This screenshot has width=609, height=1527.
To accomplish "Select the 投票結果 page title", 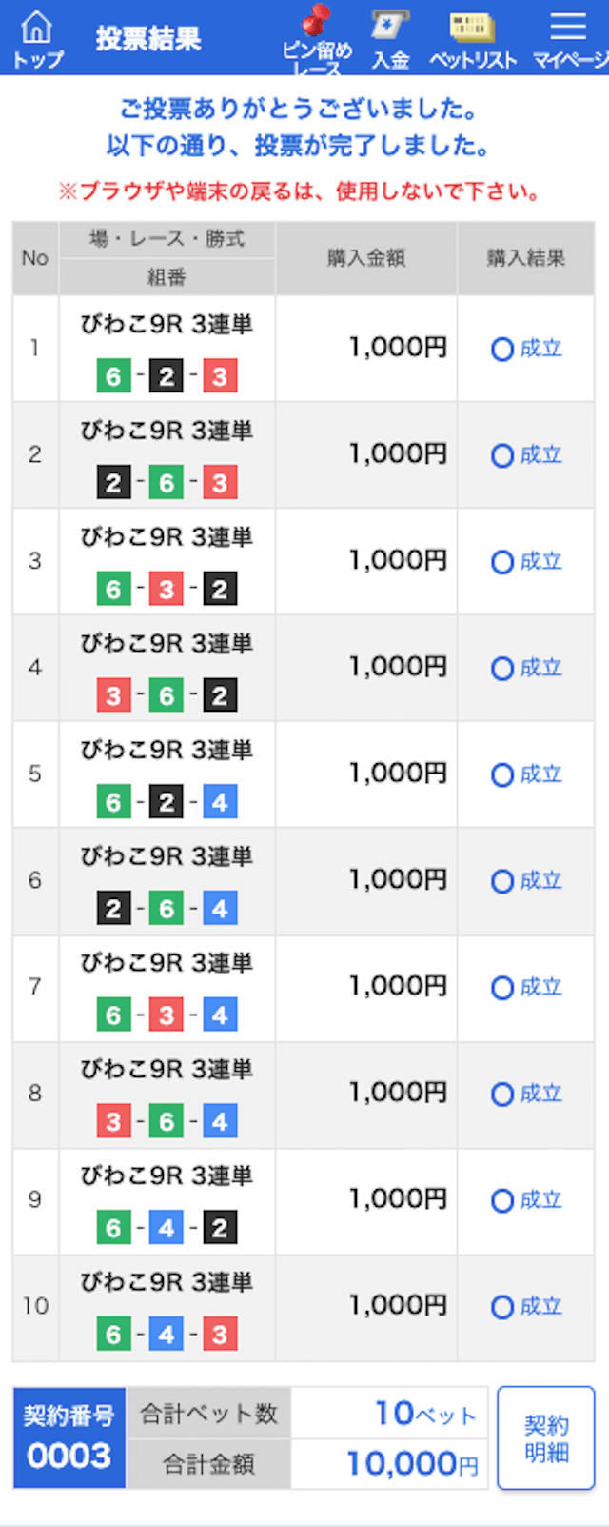I will (x=148, y=39).
